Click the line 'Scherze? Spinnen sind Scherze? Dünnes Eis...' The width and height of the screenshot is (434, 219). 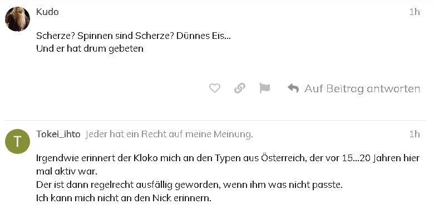click(x=134, y=36)
